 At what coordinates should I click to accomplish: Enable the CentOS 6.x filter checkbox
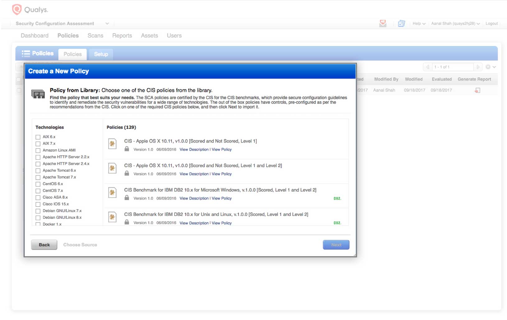tap(38, 184)
